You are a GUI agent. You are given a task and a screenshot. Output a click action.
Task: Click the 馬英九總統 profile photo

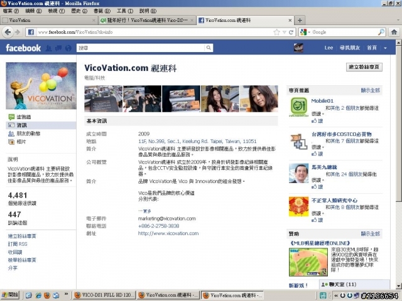point(299,173)
